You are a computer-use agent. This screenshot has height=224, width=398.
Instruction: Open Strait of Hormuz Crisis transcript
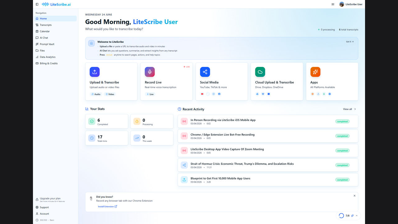(268, 165)
